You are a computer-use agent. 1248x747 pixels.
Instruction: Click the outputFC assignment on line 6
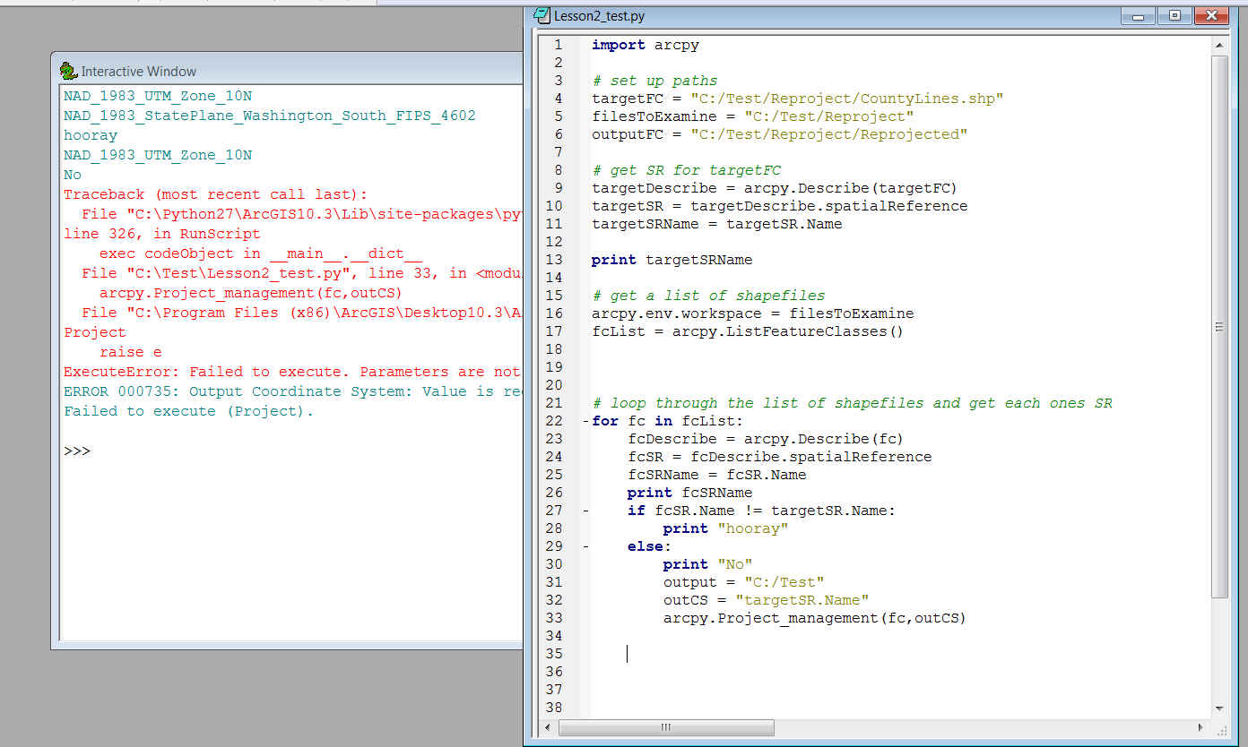pos(780,134)
